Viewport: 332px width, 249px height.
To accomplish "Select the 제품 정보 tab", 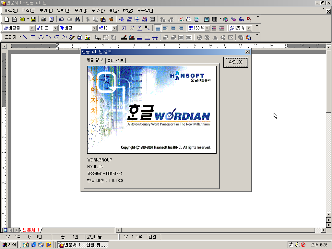I will click(95, 60).
